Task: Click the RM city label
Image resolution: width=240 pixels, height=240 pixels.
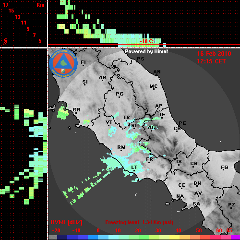Action: [121, 147]
